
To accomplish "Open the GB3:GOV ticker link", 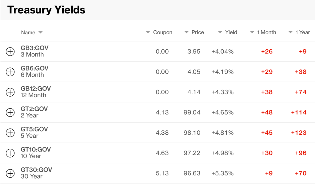I will (34, 48).
